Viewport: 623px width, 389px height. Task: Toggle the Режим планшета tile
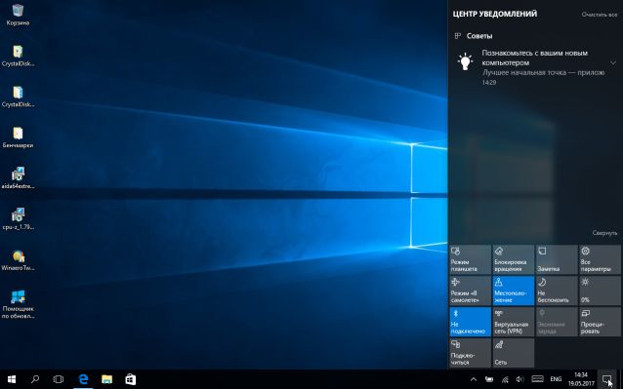point(470,259)
